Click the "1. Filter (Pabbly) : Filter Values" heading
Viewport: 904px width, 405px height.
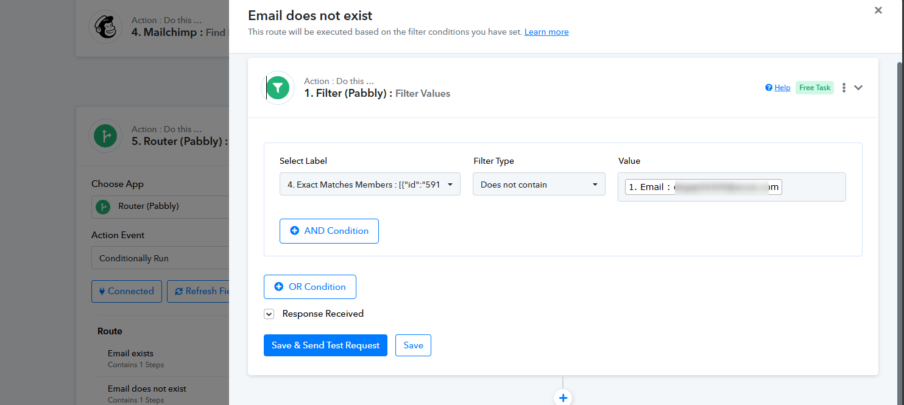tap(377, 93)
